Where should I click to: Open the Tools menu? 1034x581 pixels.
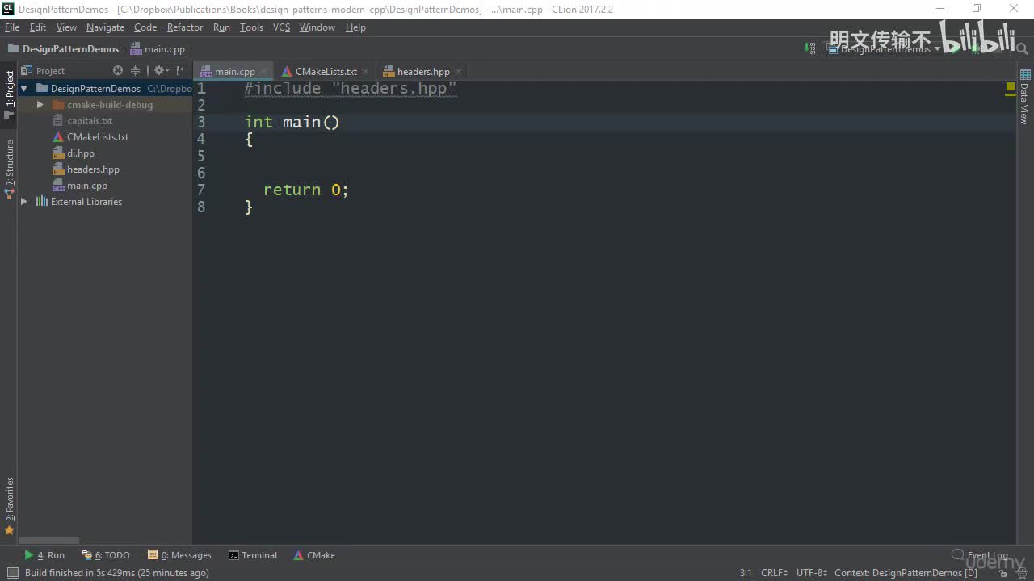[251, 27]
